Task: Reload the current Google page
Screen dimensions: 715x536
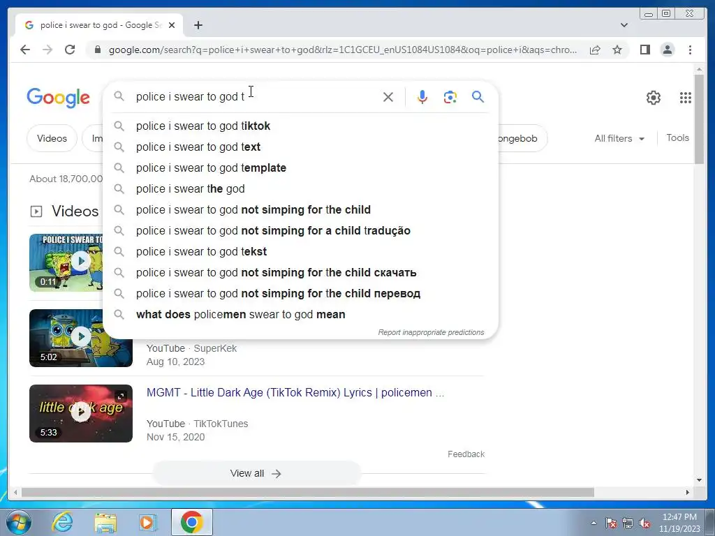Action: tap(70, 50)
